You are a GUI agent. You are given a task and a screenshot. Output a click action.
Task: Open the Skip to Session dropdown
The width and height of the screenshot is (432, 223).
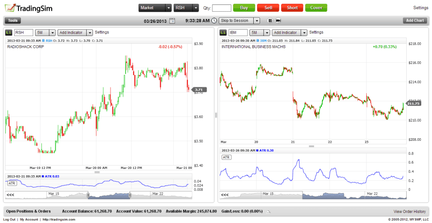pyautogui.click(x=240, y=21)
